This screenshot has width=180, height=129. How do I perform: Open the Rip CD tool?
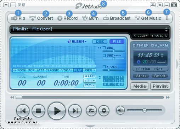pos(18,18)
